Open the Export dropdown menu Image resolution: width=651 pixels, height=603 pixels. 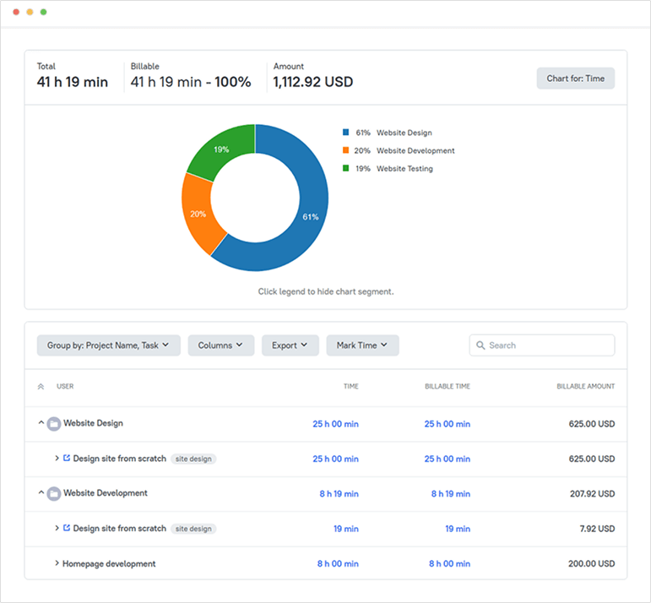290,345
